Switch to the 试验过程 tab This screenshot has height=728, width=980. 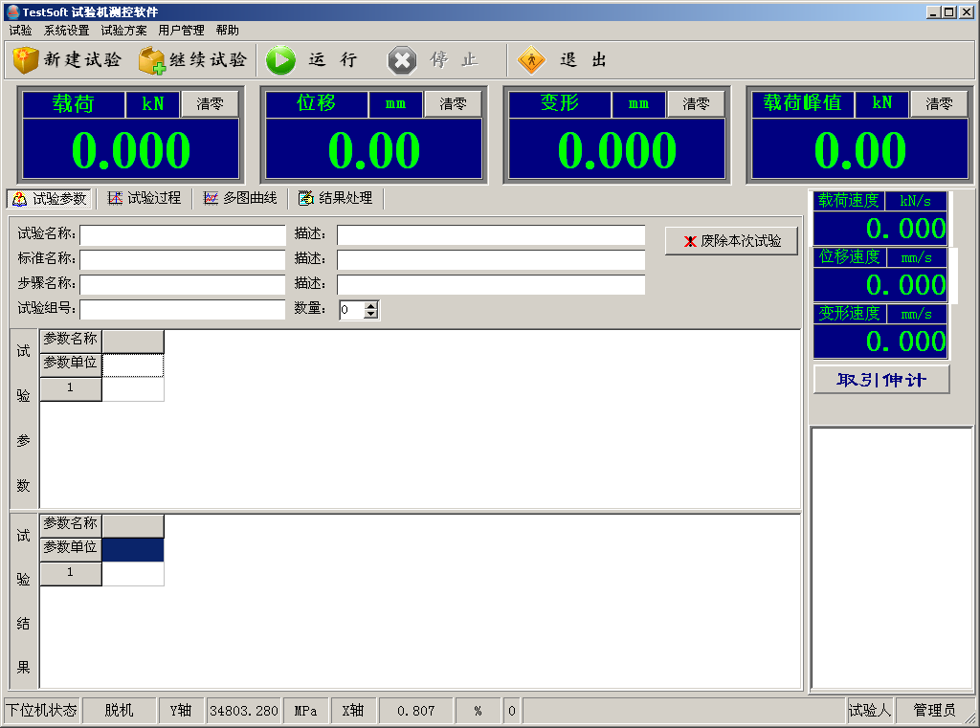(145, 198)
